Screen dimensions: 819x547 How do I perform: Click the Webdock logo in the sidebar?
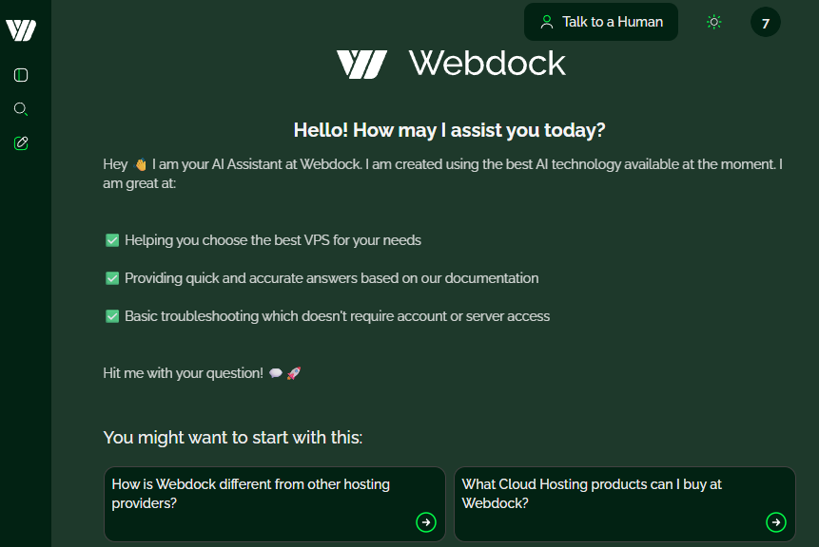[x=21, y=29]
